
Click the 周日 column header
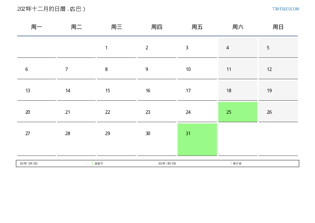[x=278, y=27]
